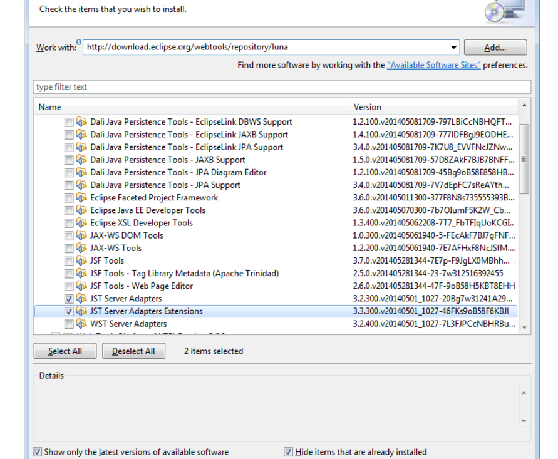Toggle Show only the latest versions checkbox
Image resolution: width=558 pixels, height=459 pixels.
point(38,452)
